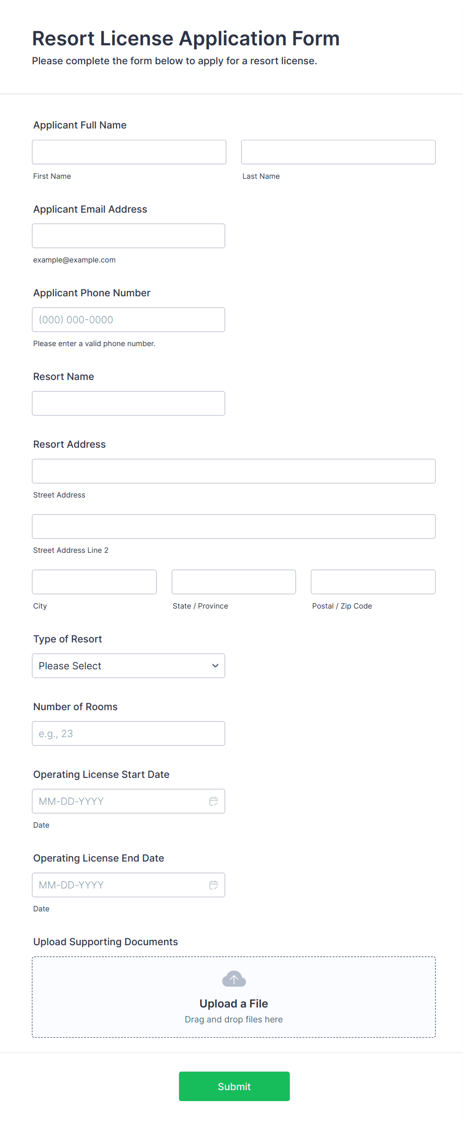Screen dimensions: 463x1126
Task: Submit the resort license application
Action: [234, 1087]
